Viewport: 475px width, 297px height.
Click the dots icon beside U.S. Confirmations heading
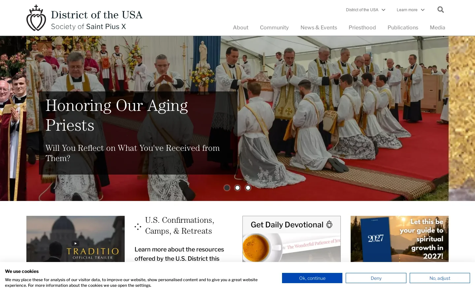click(138, 226)
